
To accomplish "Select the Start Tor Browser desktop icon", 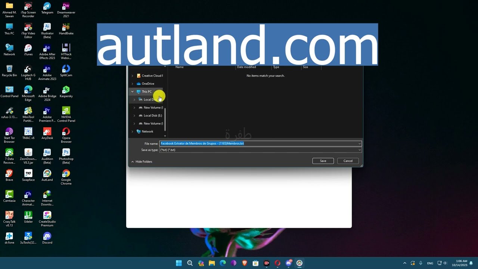I will (x=9, y=136).
